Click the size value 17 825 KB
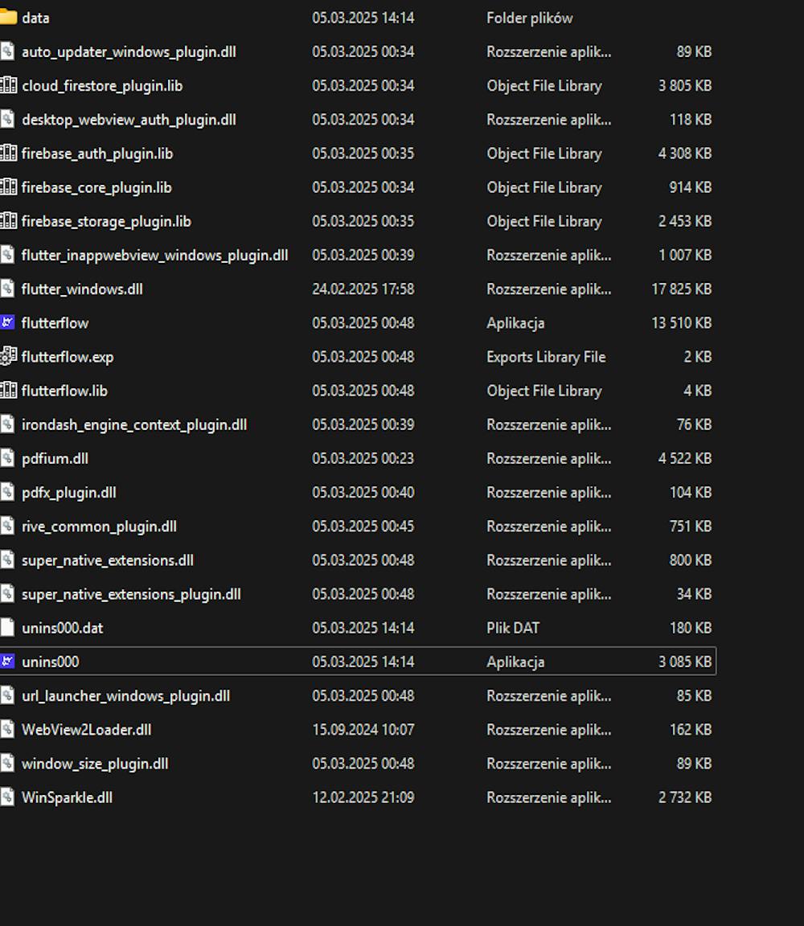 tap(682, 289)
